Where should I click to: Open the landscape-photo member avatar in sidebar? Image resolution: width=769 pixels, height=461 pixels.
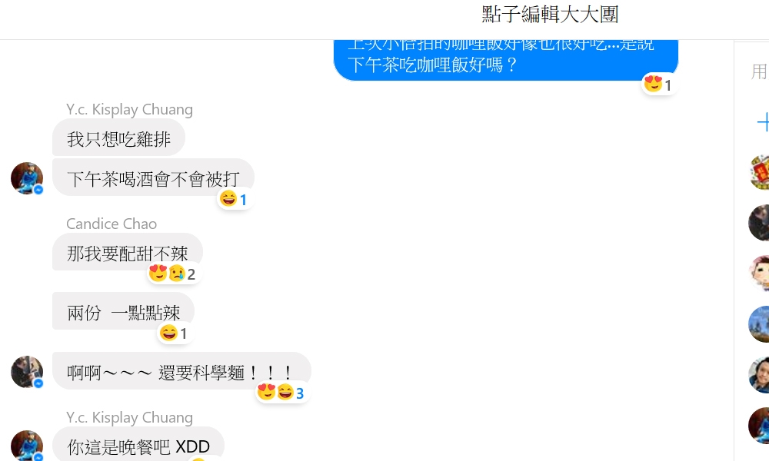point(759,324)
